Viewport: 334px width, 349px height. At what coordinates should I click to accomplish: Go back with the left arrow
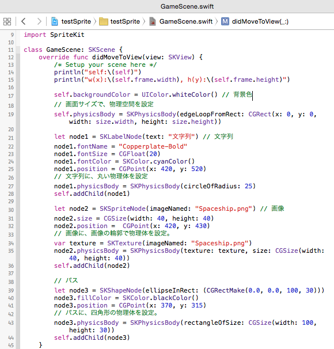(24, 21)
